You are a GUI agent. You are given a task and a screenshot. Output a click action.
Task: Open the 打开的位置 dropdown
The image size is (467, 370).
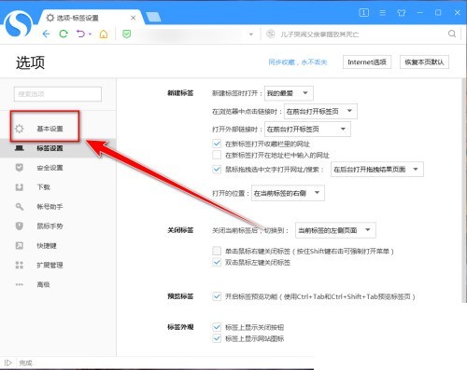tap(288, 193)
